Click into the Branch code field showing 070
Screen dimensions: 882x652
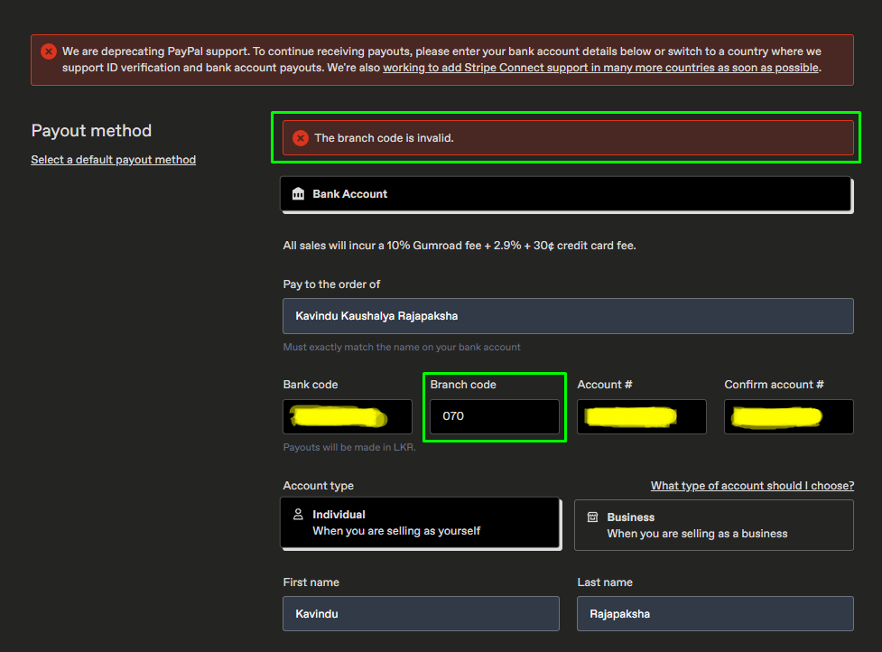[x=495, y=417]
